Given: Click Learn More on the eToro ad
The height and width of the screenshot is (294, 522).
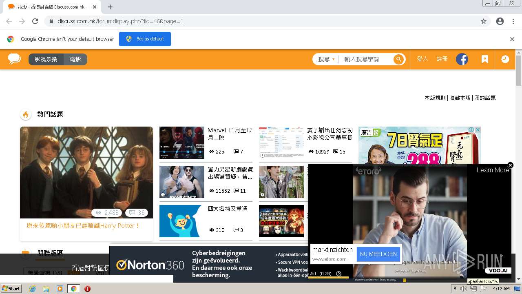Looking at the screenshot, I should click(x=493, y=170).
